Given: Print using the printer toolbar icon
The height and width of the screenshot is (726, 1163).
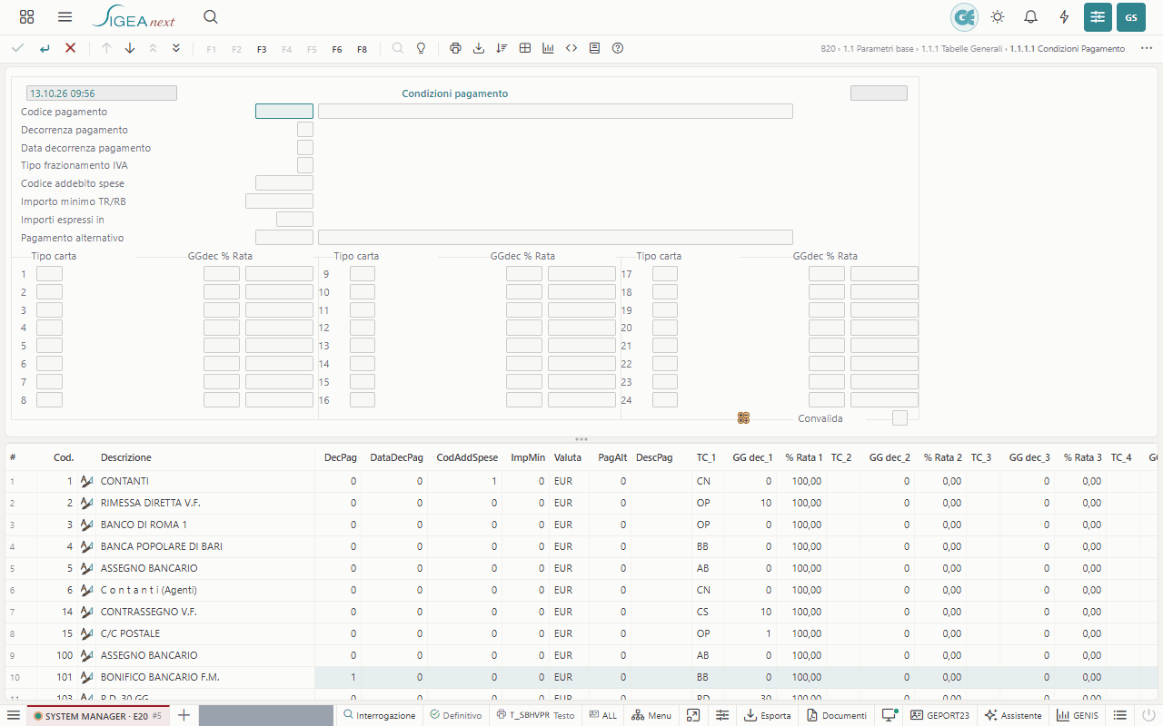Looking at the screenshot, I should tap(455, 48).
